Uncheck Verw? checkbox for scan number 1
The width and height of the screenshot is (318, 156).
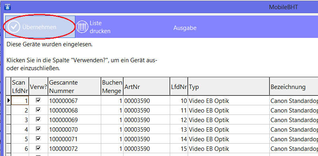coord(38,100)
